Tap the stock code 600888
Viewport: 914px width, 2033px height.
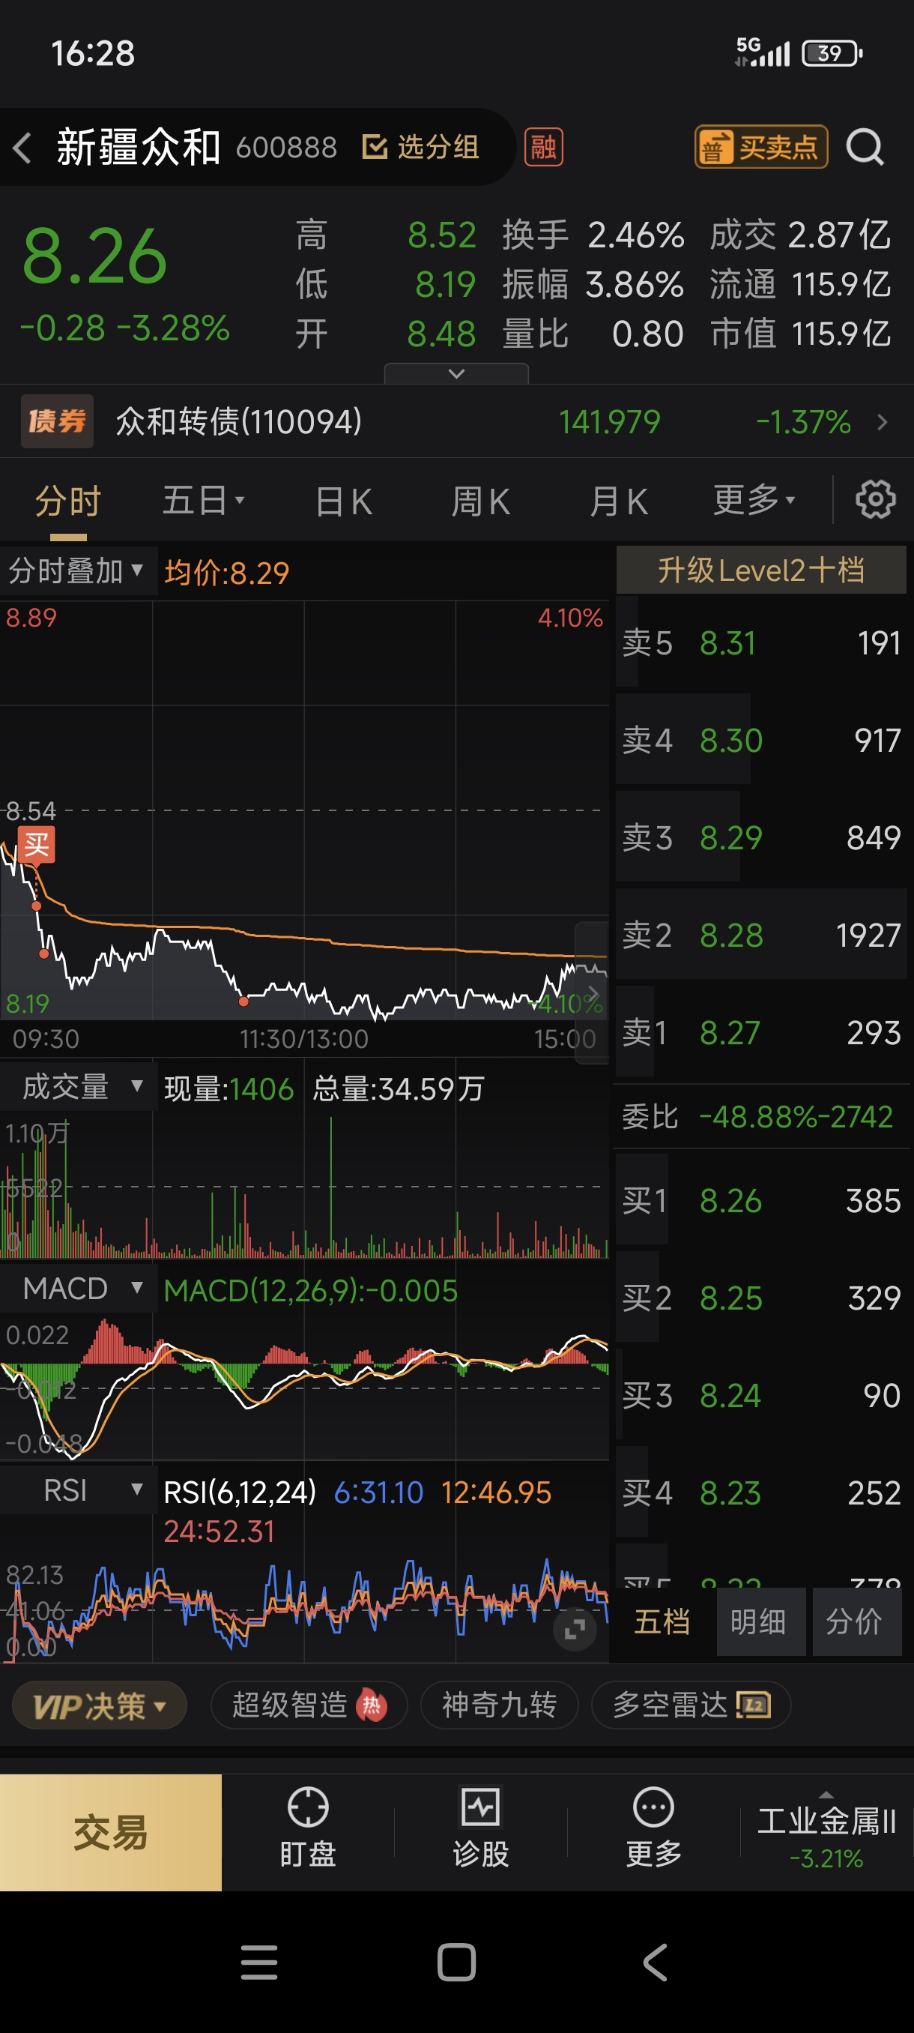[286, 148]
